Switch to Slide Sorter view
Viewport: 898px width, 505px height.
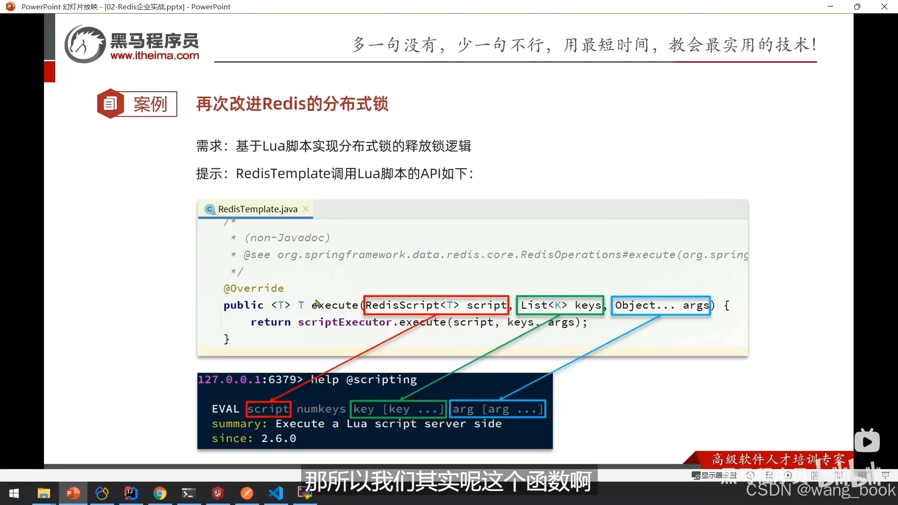pos(839,475)
